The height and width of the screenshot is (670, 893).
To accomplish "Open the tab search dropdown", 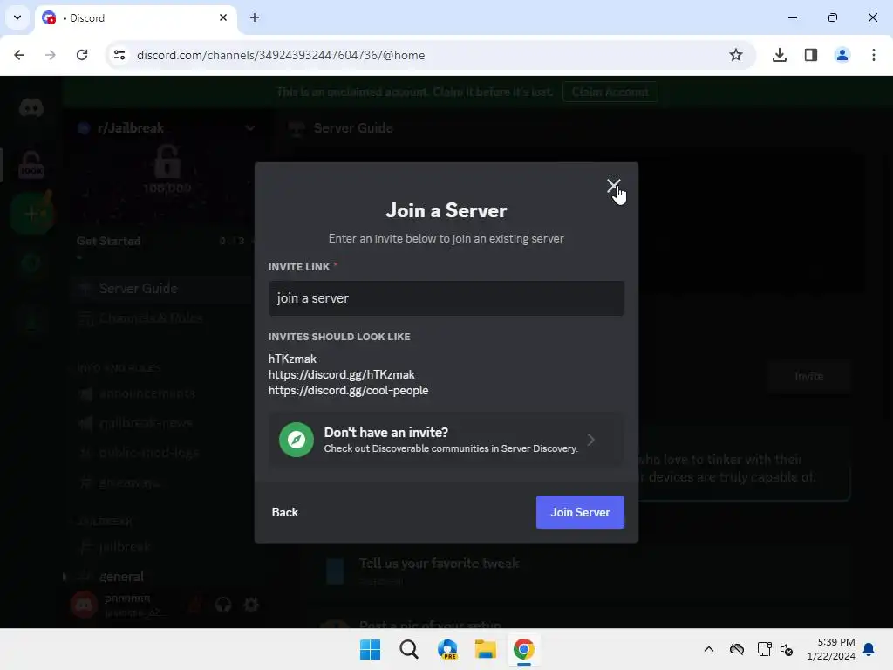I will [x=17, y=17].
